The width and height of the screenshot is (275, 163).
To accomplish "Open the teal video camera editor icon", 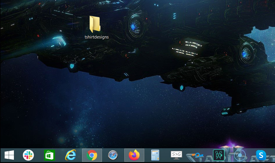I will pyautogui.click(x=219, y=155).
